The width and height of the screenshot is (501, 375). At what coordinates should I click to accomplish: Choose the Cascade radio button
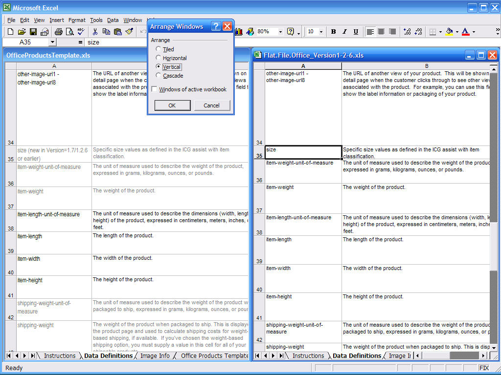(158, 76)
